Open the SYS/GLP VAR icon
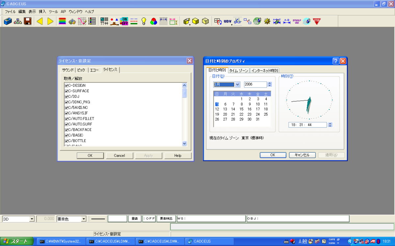Image resolution: width=395 pixels, height=246 pixels. point(297,21)
